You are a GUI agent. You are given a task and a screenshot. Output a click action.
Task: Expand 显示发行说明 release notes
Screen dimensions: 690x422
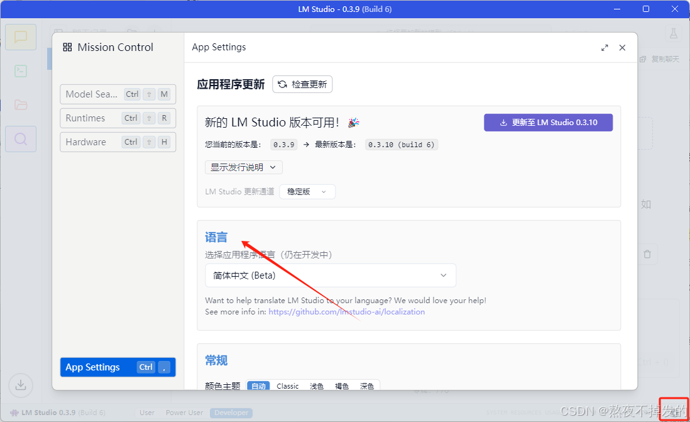pyautogui.click(x=243, y=167)
